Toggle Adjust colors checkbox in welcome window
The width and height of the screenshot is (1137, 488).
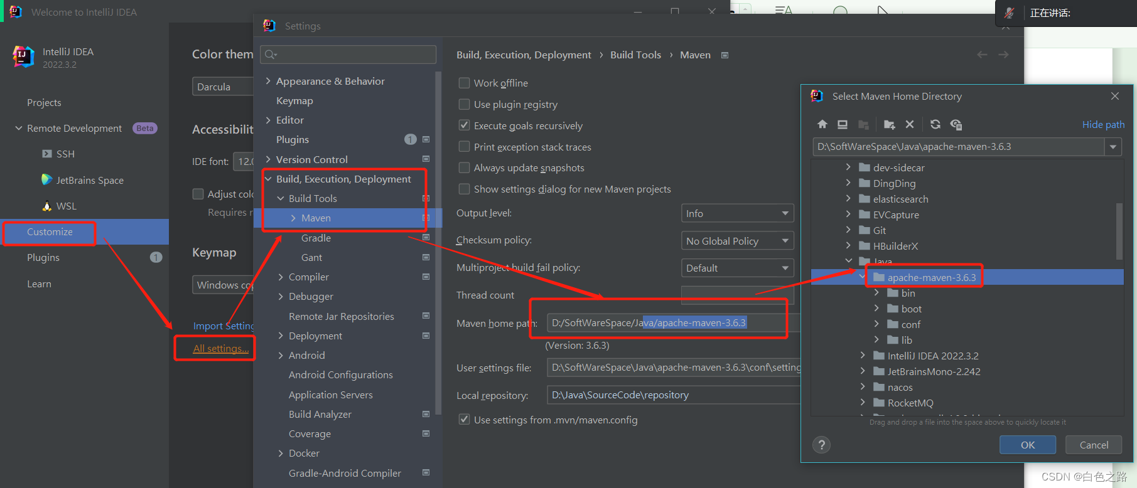point(198,194)
